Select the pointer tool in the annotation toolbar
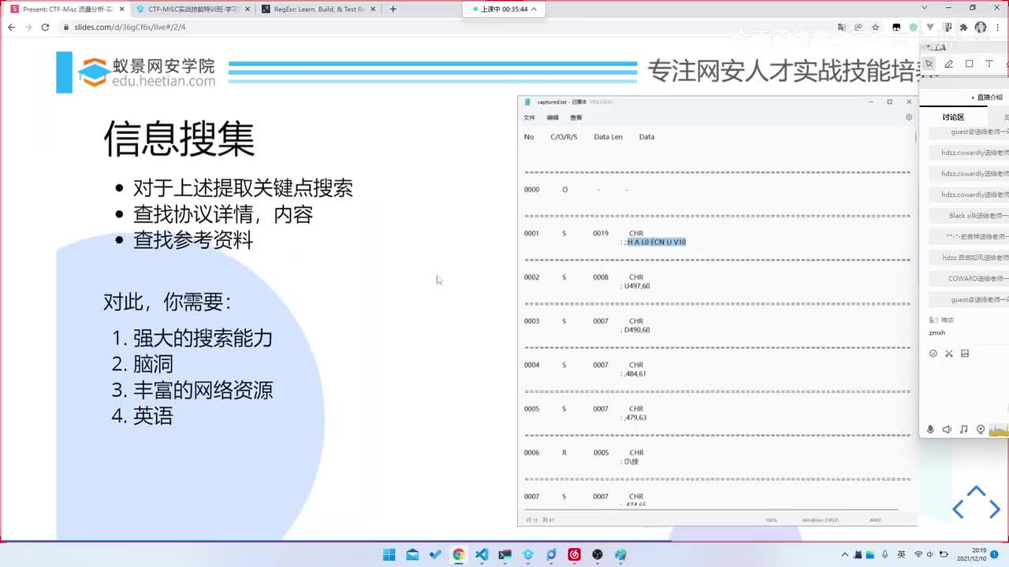The image size is (1009, 567). (929, 64)
